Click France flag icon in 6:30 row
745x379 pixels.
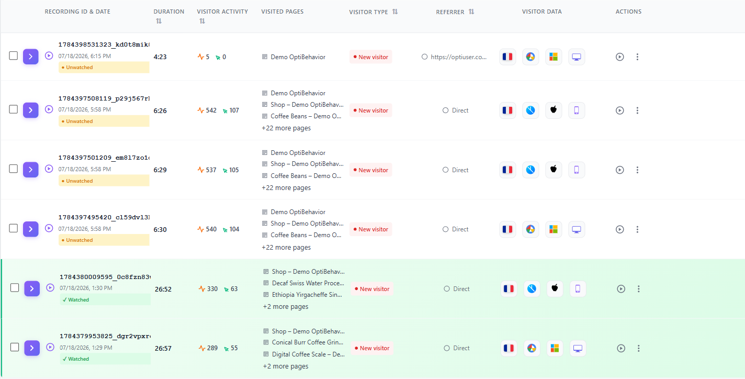[507, 229]
